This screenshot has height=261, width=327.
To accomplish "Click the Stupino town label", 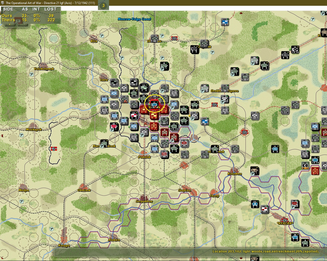I will pyautogui.click(x=184, y=190).
